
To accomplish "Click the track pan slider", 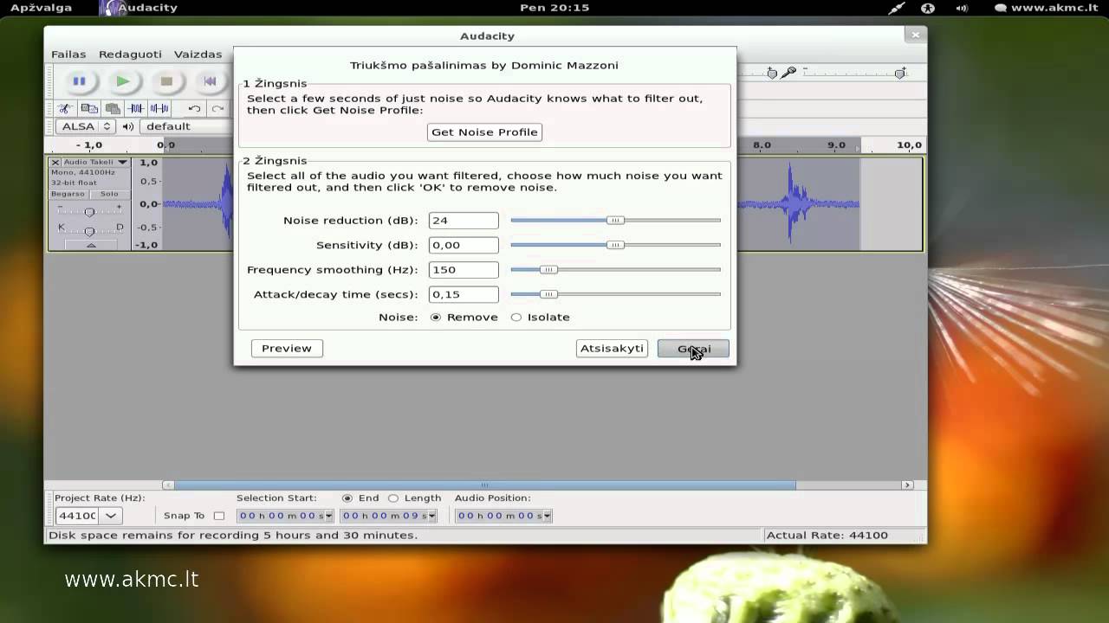I will (x=90, y=230).
